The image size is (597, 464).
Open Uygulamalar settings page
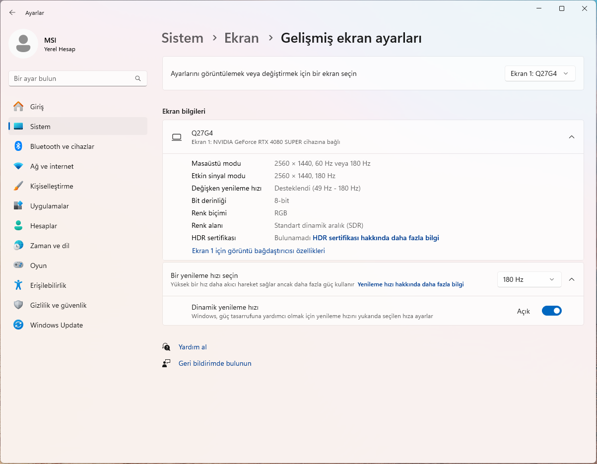tap(78, 206)
